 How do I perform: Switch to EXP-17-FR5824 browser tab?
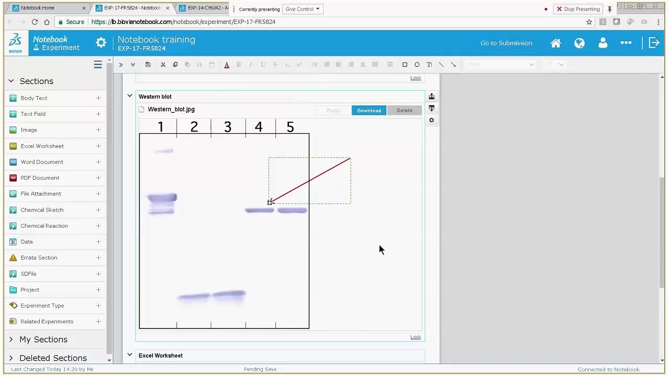coord(132,8)
